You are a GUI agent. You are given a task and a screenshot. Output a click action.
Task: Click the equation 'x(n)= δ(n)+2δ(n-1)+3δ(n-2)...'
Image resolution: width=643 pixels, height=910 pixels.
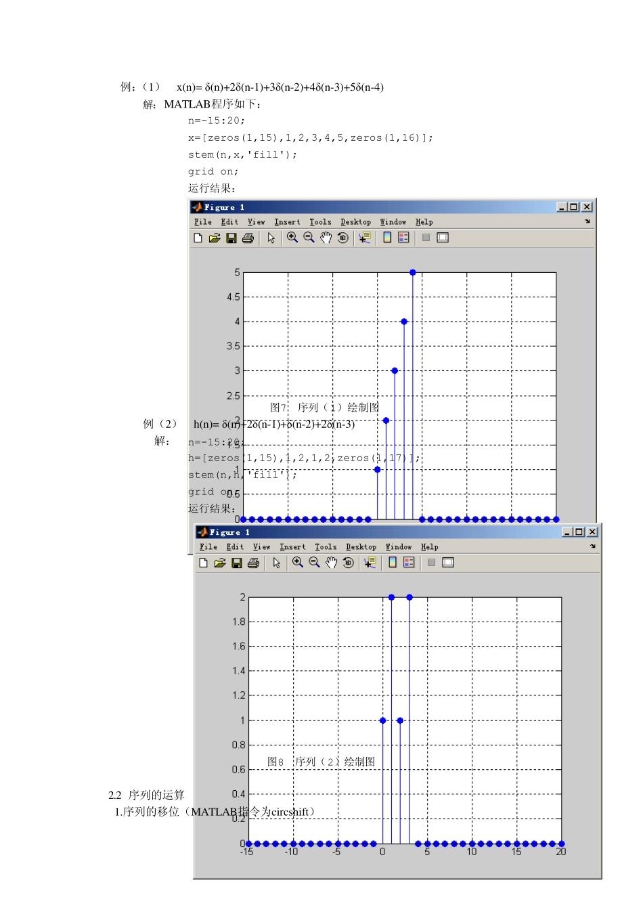click(x=280, y=87)
